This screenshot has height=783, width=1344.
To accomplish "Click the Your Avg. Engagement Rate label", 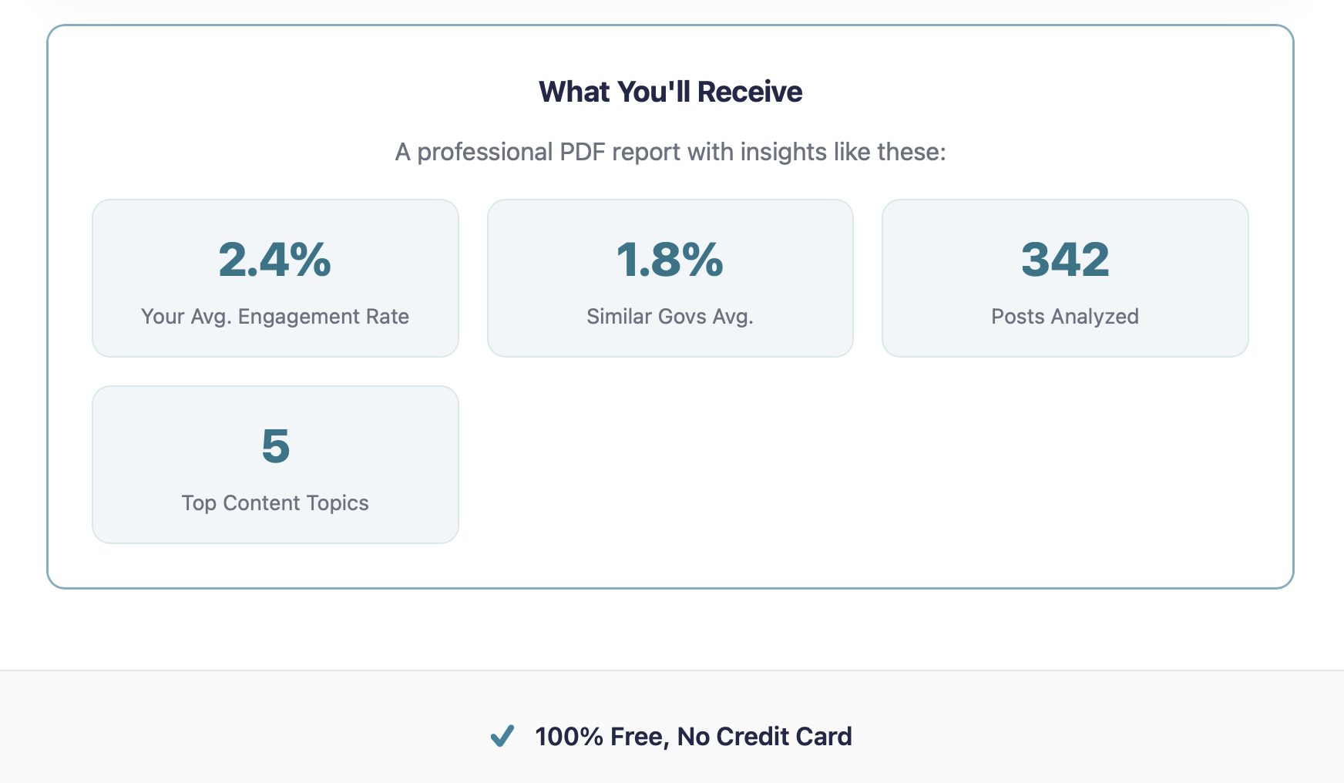I will pyautogui.click(x=275, y=316).
